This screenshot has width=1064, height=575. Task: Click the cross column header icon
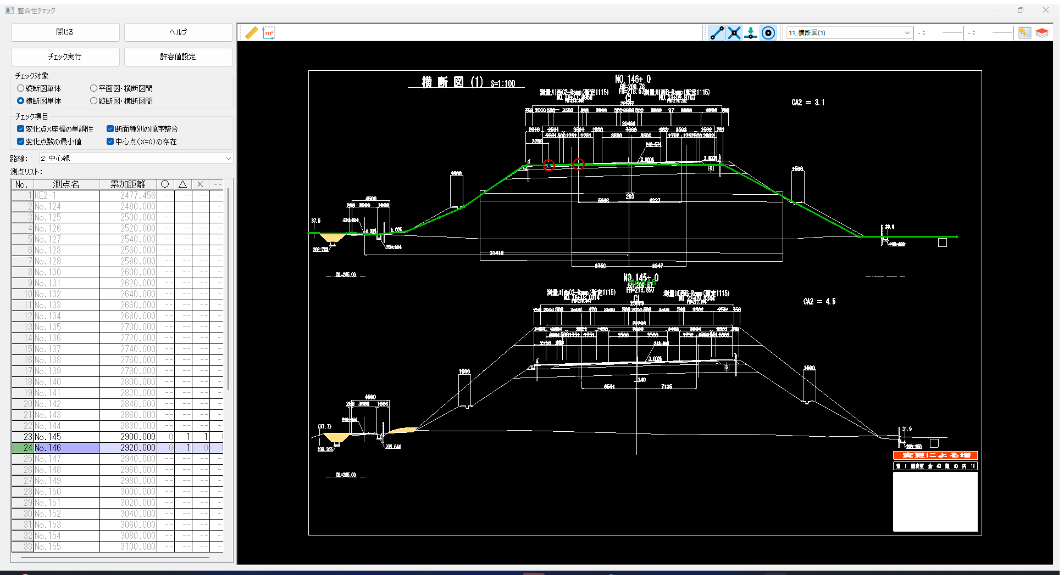coord(200,184)
